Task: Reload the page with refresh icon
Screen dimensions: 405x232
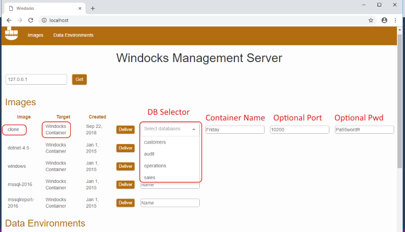Action: click(x=31, y=20)
